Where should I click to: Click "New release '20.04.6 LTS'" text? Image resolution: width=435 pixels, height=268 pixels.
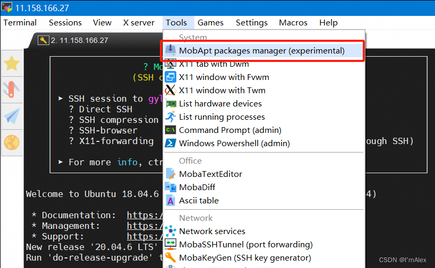(92, 247)
